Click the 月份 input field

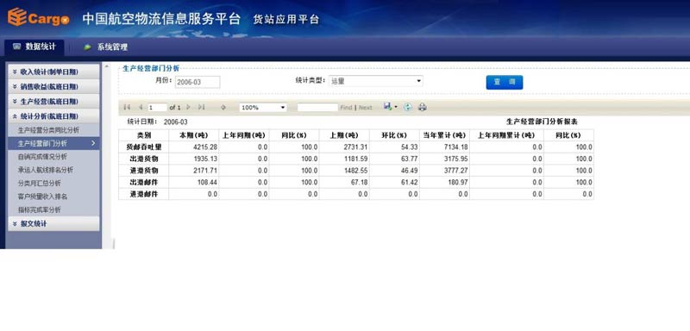(x=198, y=82)
